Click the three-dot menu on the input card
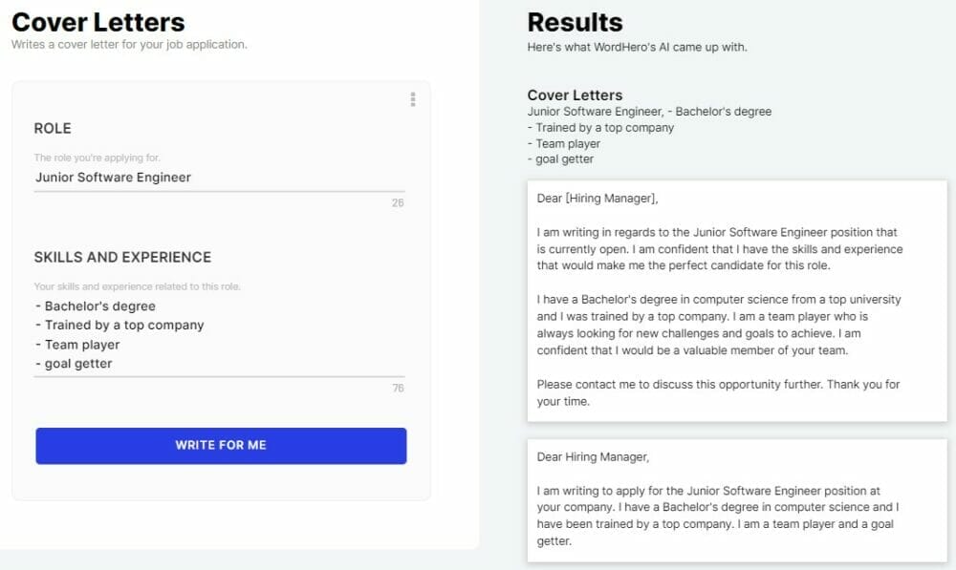956x570 pixels. point(413,98)
